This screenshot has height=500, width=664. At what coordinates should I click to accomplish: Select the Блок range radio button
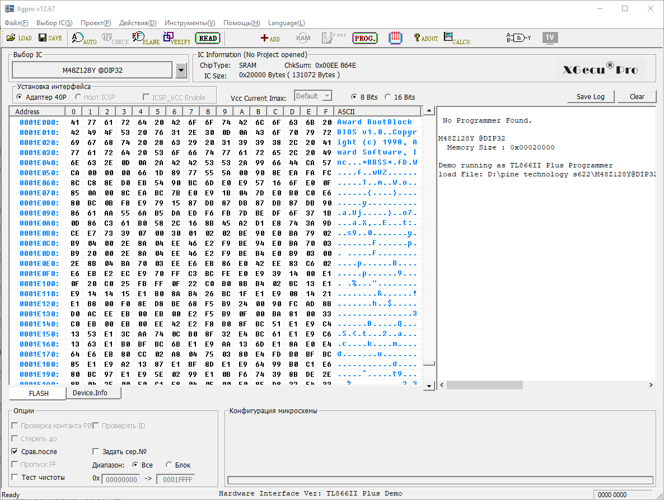[x=169, y=465]
